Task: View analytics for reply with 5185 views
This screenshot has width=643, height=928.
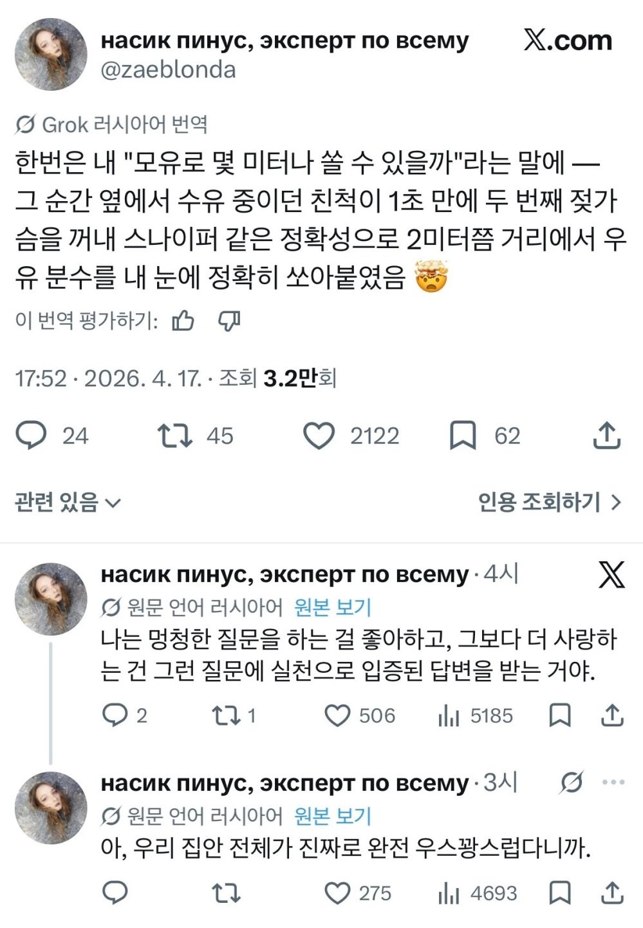Action: [x=449, y=715]
